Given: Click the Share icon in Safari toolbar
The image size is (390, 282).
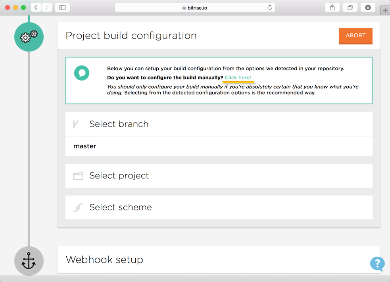Looking at the screenshot, I should pos(332,7).
